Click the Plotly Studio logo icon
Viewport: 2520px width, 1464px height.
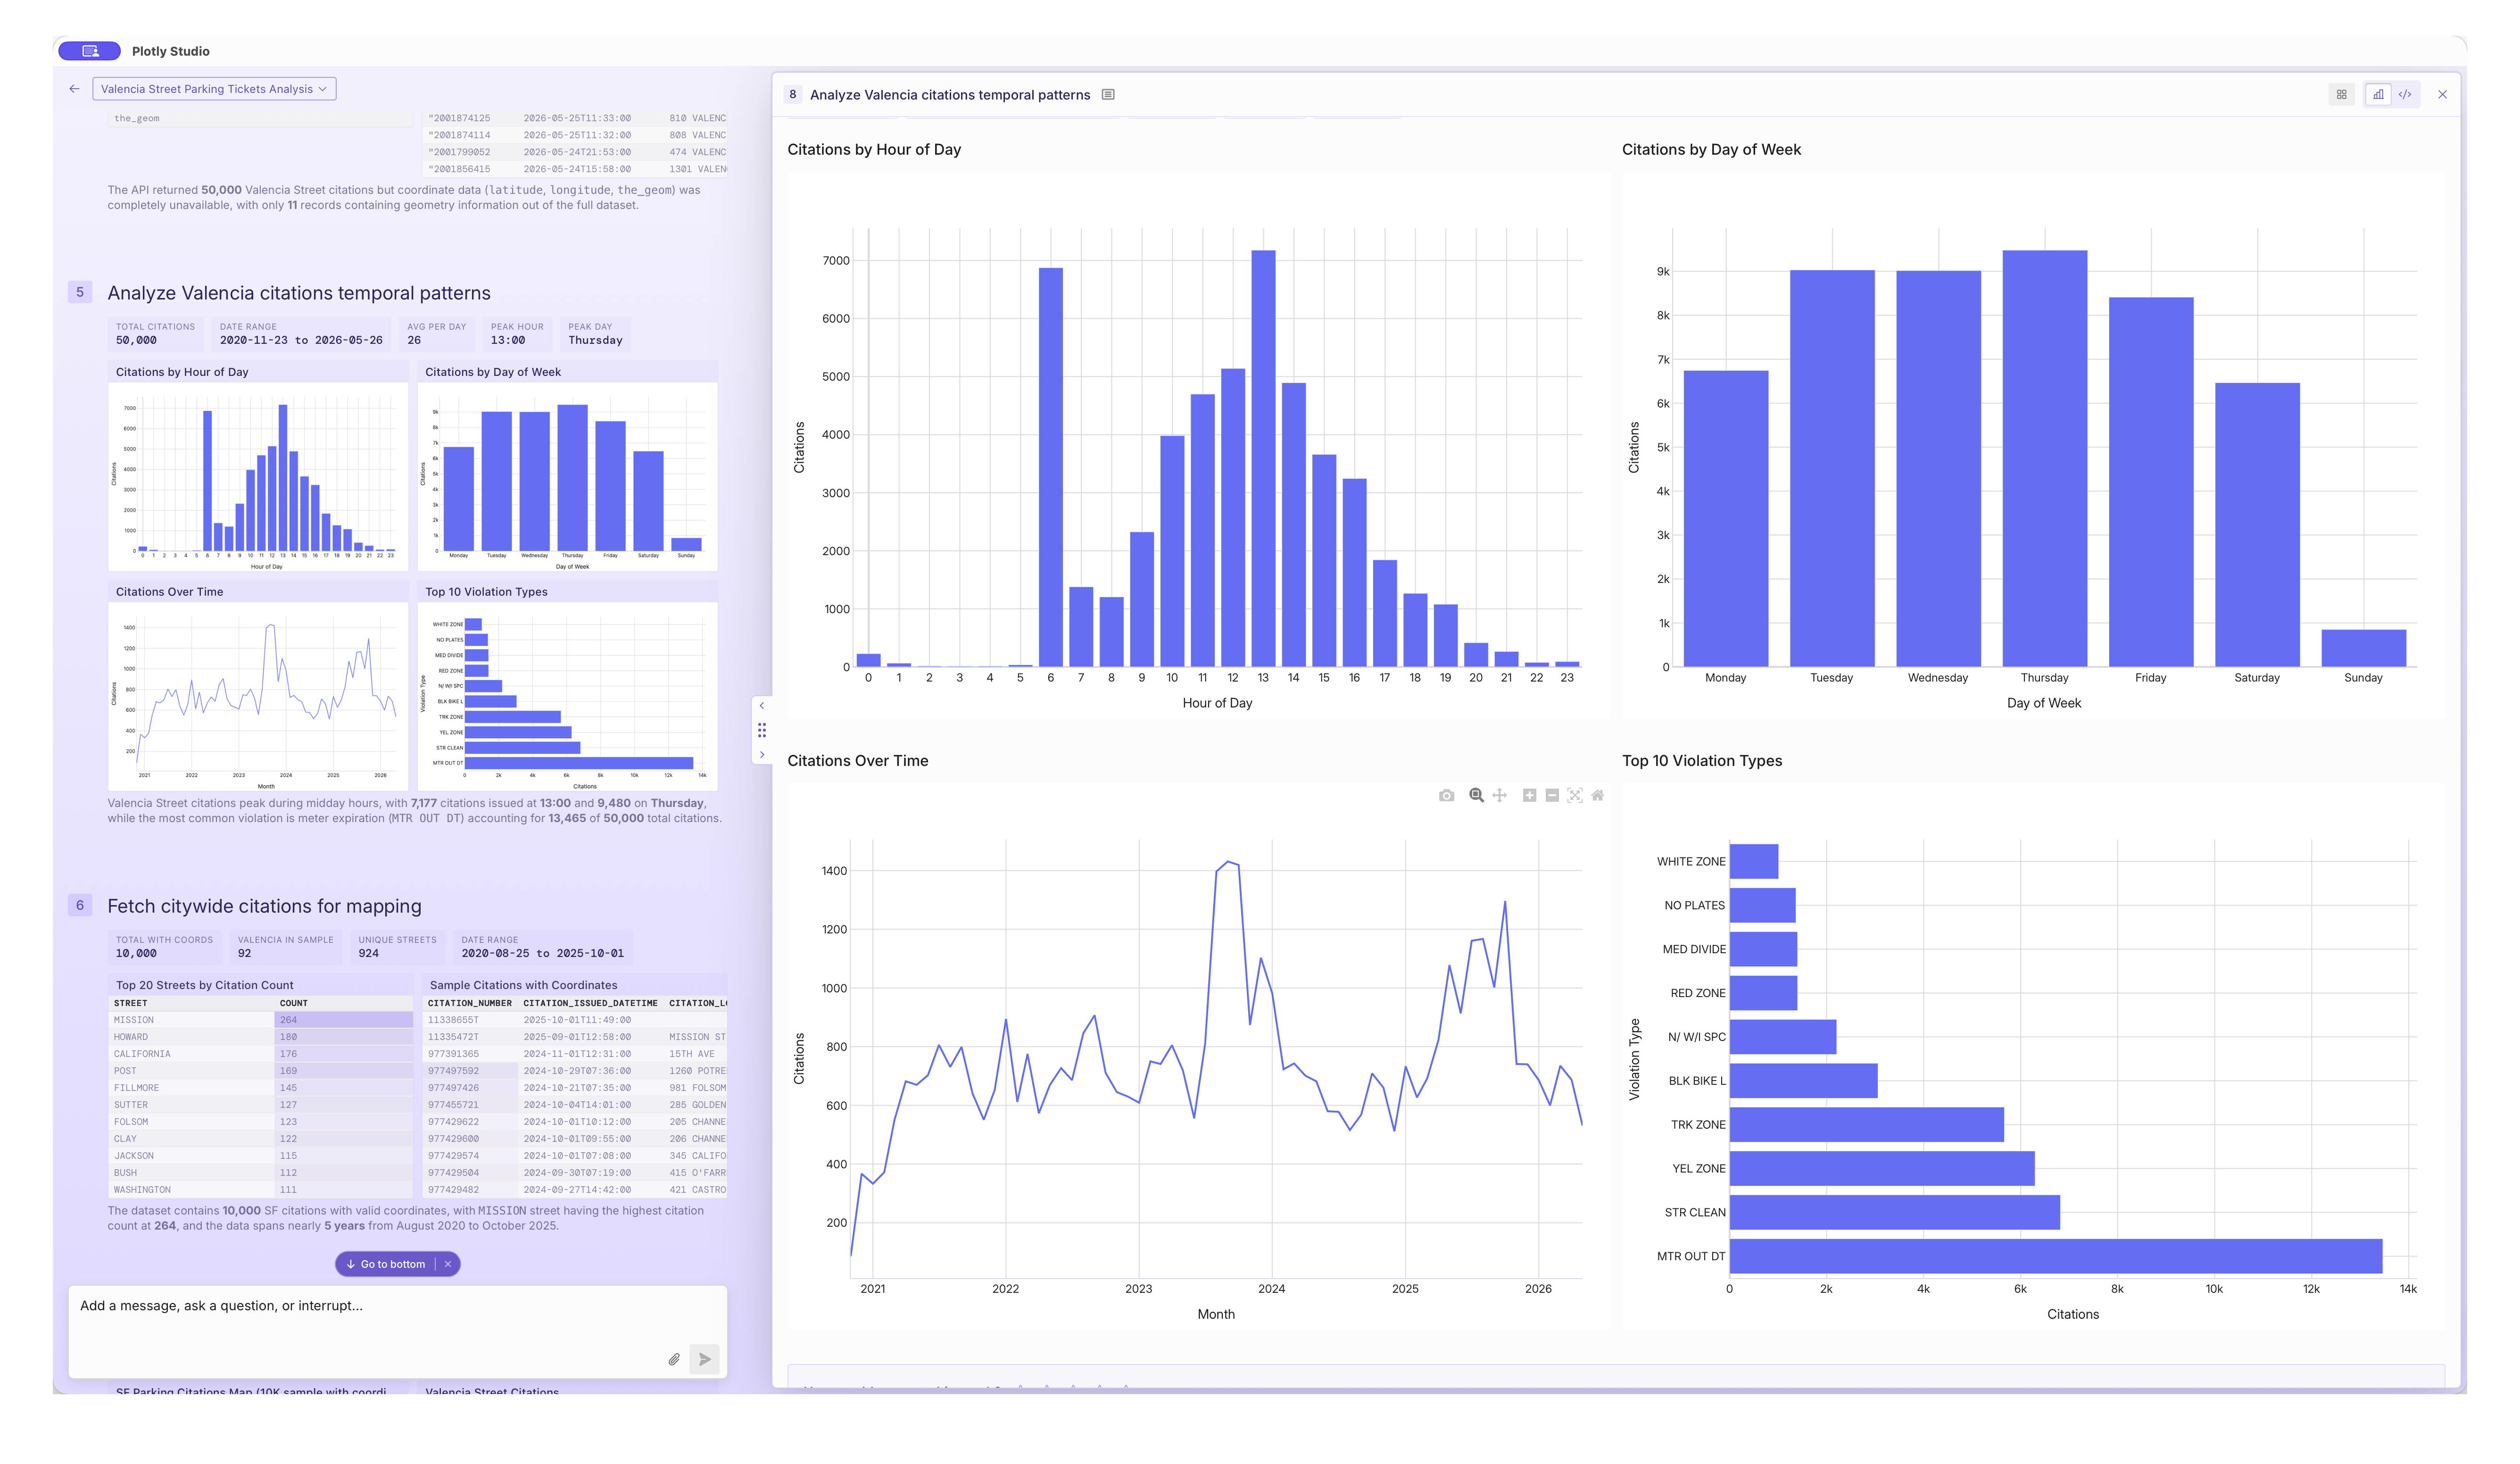89,51
